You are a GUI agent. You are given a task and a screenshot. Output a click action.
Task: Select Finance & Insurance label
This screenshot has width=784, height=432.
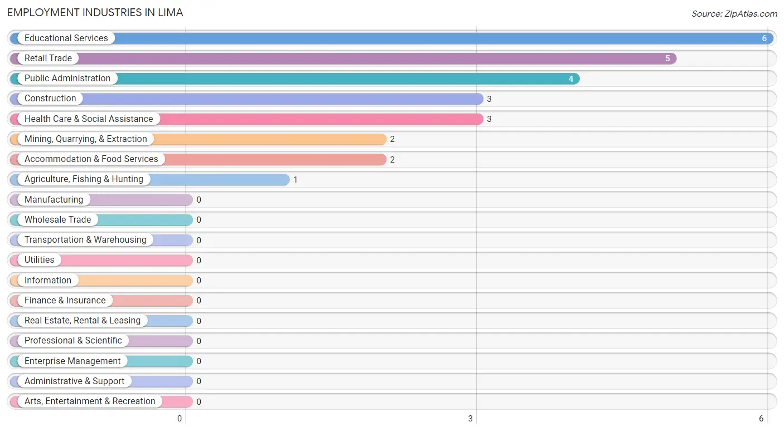pos(65,300)
